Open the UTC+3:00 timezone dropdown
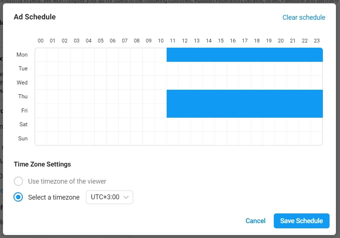340x238 pixels. pyautogui.click(x=109, y=197)
